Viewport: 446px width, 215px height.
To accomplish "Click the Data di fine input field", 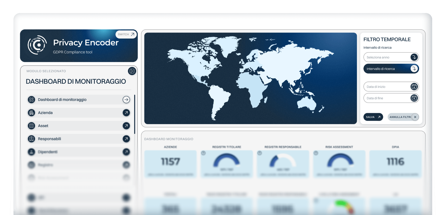I will tap(391, 98).
